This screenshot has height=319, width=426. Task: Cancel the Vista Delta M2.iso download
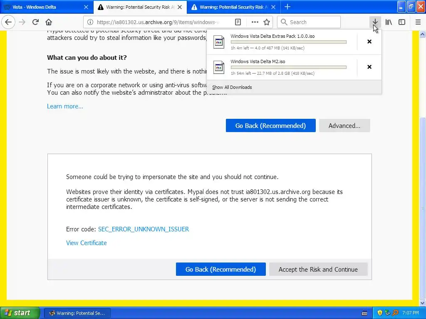point(369,67)
